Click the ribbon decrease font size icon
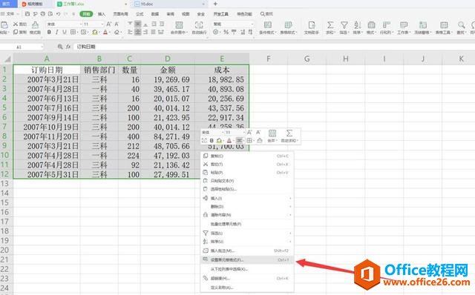 click(117, 24)
